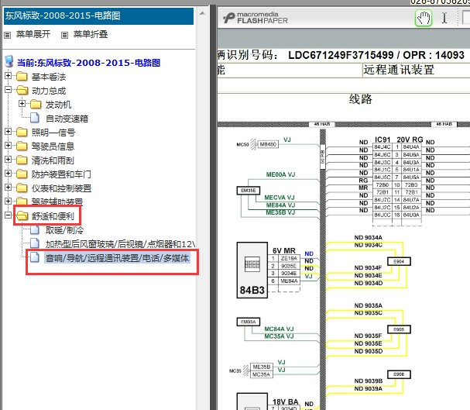Click the 发动机 folder icon

(x=36, y=105)
